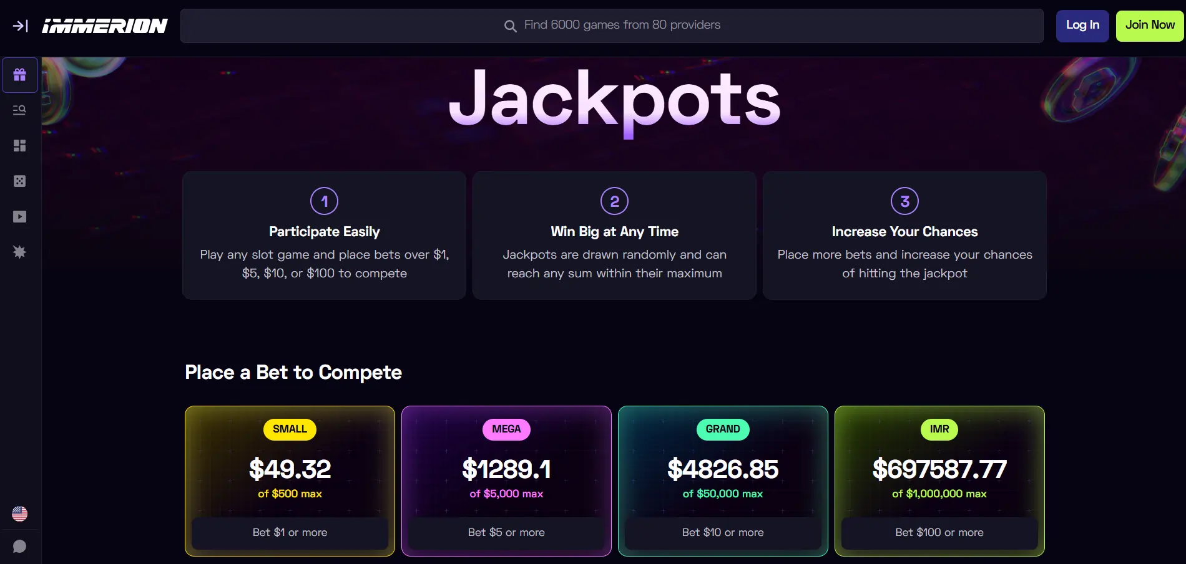Open the language selector US flag

[x=20, y=514]
